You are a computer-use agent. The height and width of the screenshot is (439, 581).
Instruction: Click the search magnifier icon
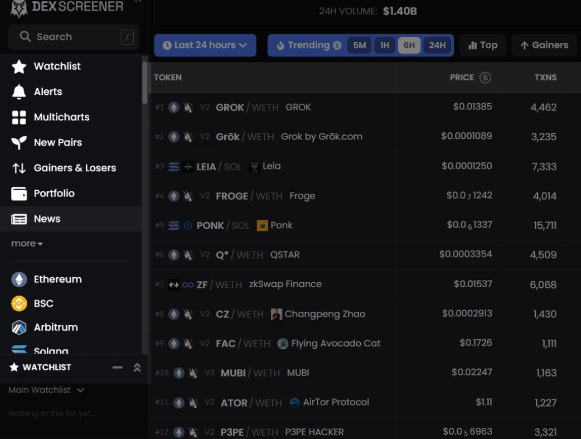25,36
